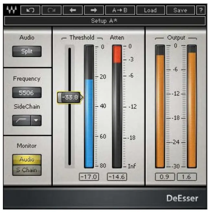Reset attenuation peak readout -14.6
This screenshot has height=213, width=211.
coord(117,177)
